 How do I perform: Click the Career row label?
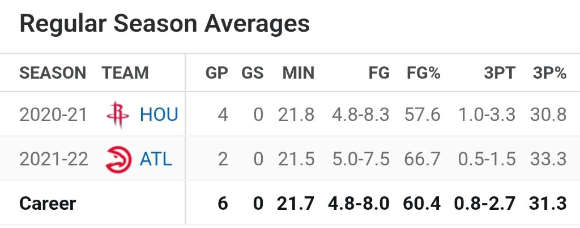pyautogui.click(x=48, y=204)
